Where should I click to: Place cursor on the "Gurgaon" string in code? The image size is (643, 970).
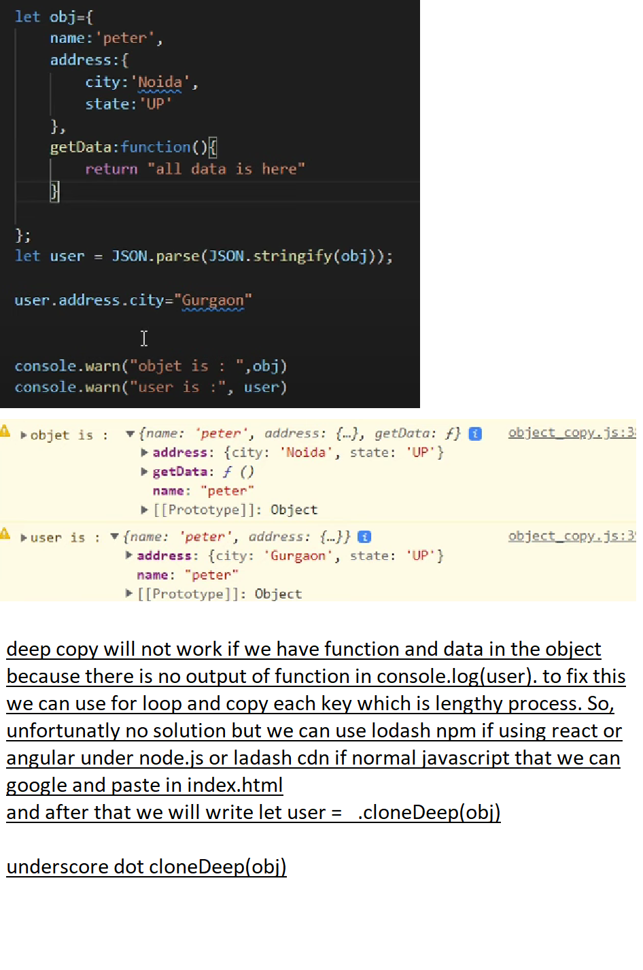coord(213,300)
